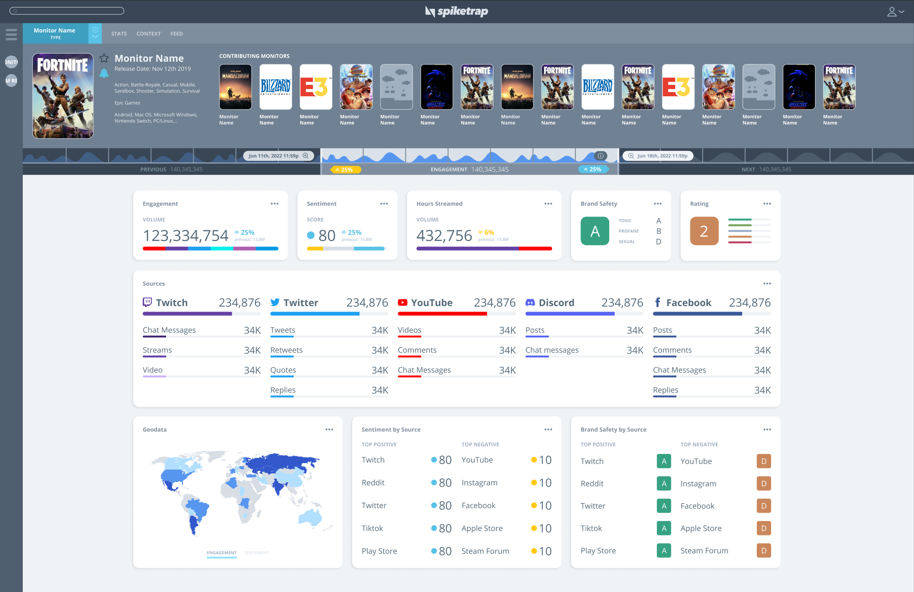Click the zoom icon beside Jun 11th date
This screenshot has height=592, width=914.
pyautogui.click(x=306, y=156)
